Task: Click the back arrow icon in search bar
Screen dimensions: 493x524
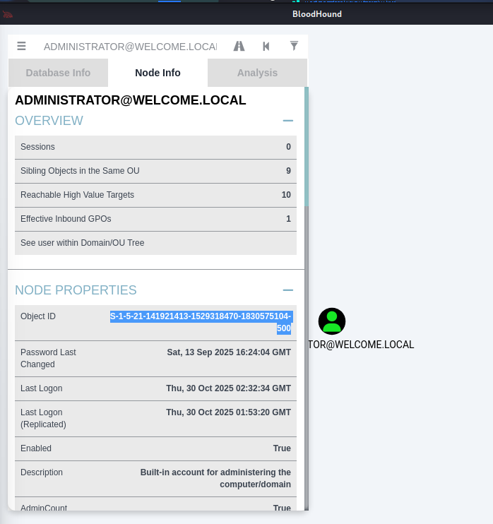Action: [x=266, y=46]
